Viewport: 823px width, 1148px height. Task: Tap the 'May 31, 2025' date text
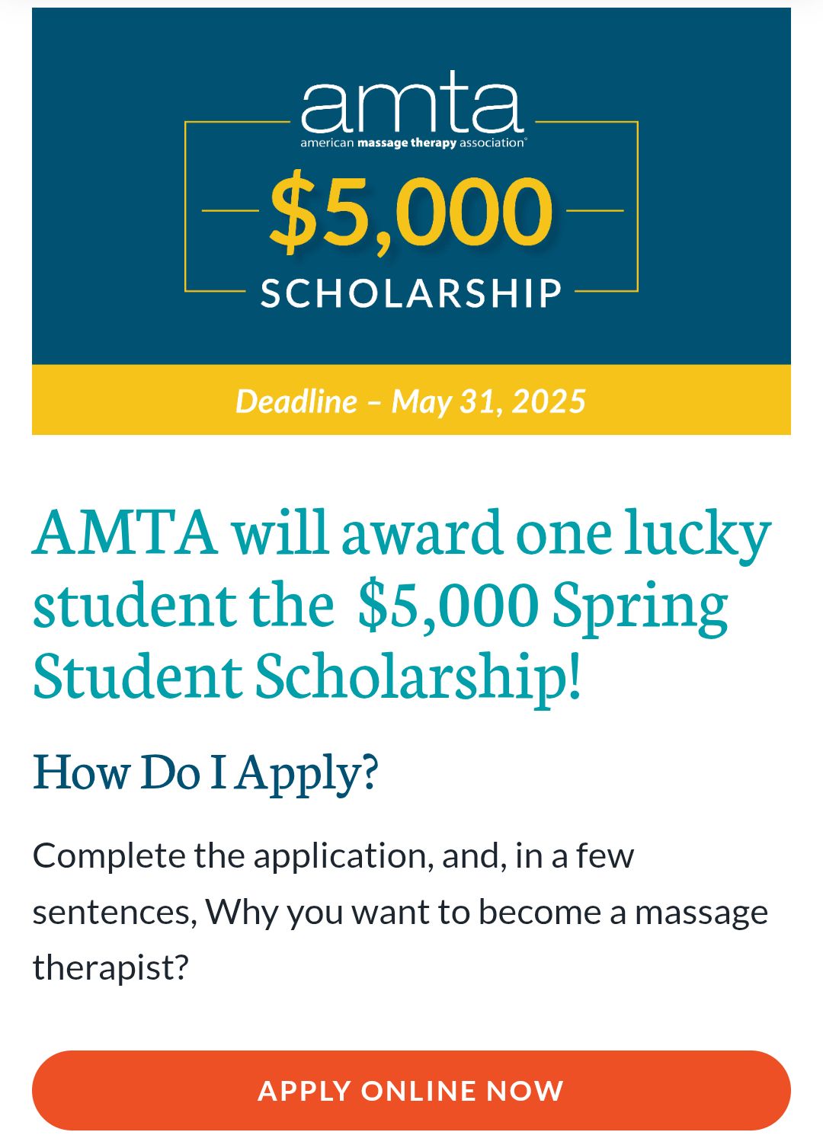coord(488,401)
